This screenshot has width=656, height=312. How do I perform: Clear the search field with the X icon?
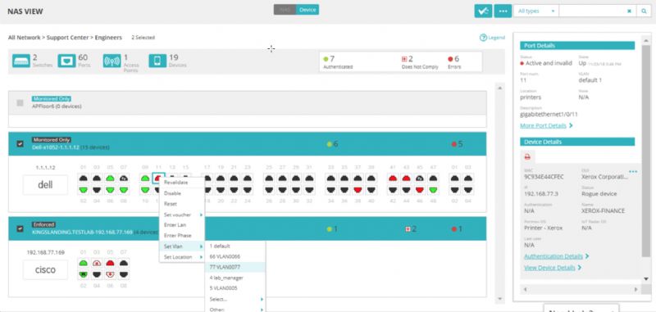tap(629, 11)
